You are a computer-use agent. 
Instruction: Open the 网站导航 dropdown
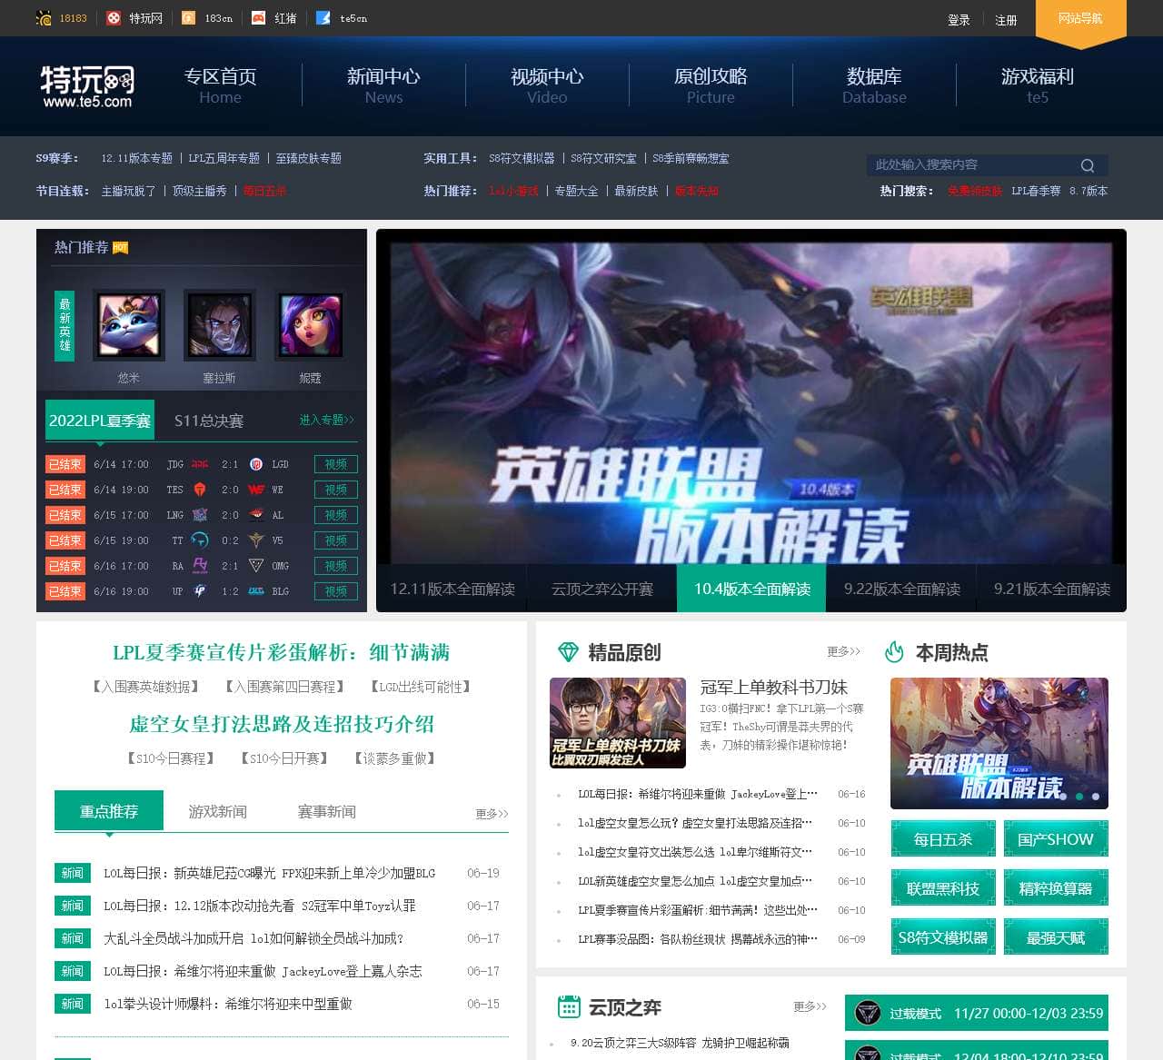1081,20
